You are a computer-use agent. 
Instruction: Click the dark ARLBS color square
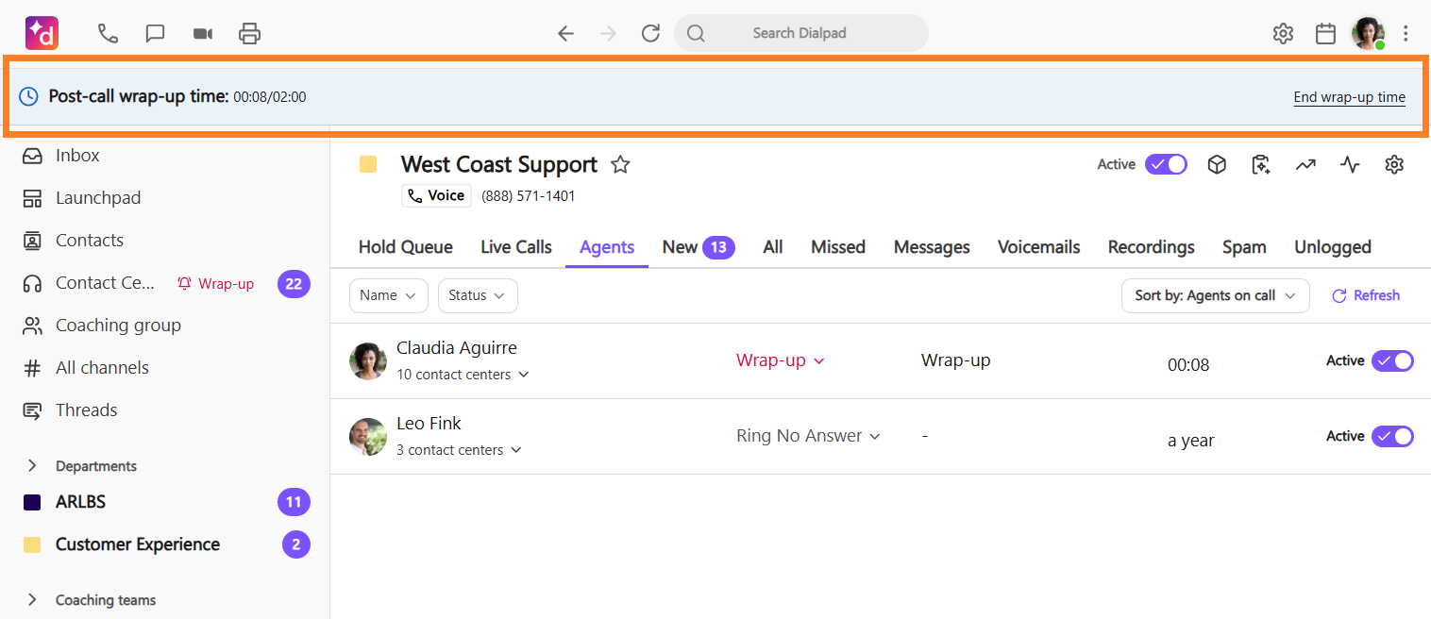(x=32, y=502)
